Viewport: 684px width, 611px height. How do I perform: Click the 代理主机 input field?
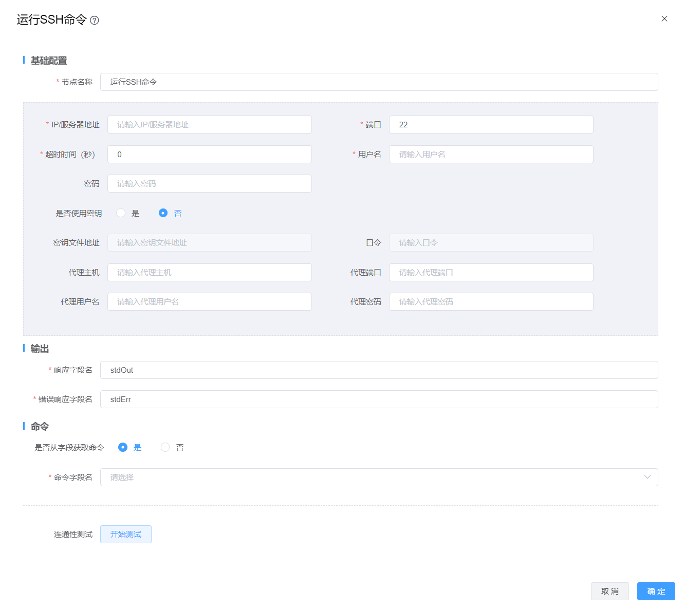(x=209, y=273)
